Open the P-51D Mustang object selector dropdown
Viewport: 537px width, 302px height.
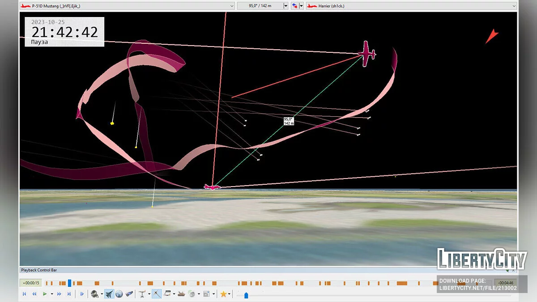[x=127, y=6]
